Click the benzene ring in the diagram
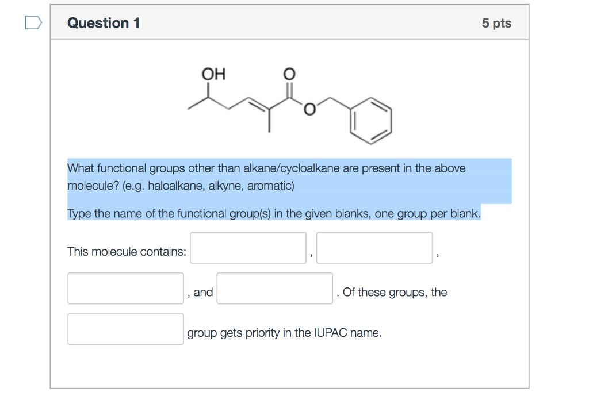The height and width of the screenshot is (396, 589). point(371,121)
